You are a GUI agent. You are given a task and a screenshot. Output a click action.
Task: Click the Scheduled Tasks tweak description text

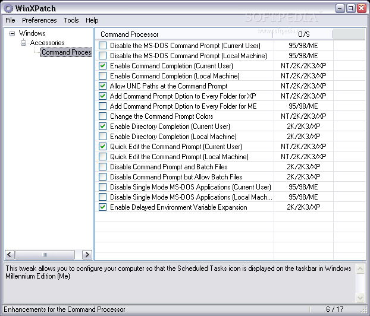[178, 272]
